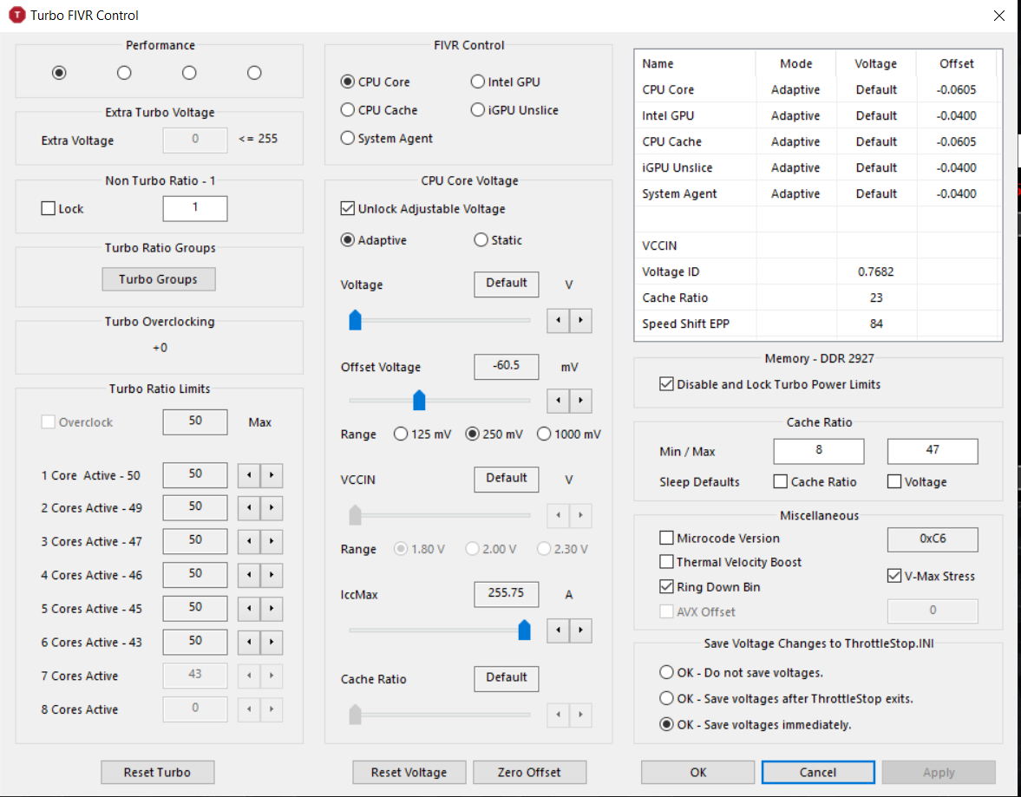Click left arrow beside IccMax slider
Image resolution: width=1021 pixels, height=797 pixels.
coord(558,630)
